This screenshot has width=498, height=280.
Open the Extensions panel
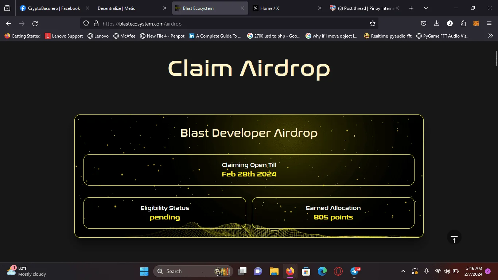(x=463, y=23)
